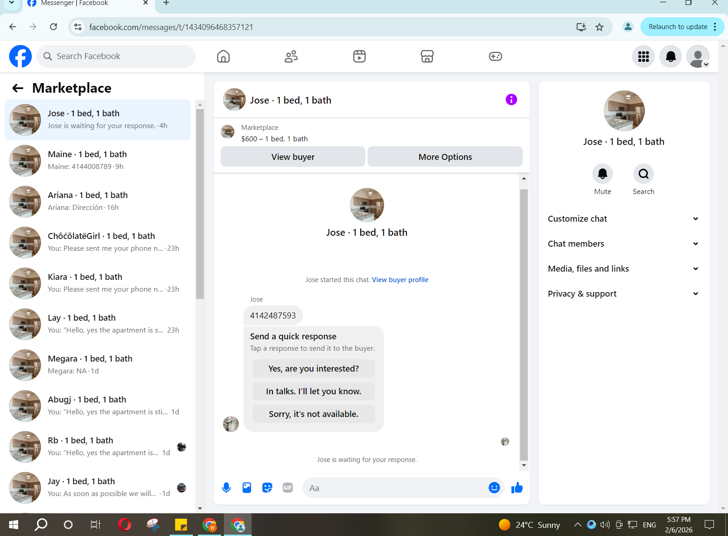Open the Video (Watch) icon
The image size is (728, 536).
359,56
